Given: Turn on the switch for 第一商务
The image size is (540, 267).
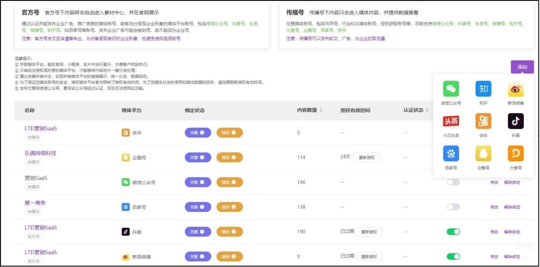Looking at the screenshot, I should [453, 207].
